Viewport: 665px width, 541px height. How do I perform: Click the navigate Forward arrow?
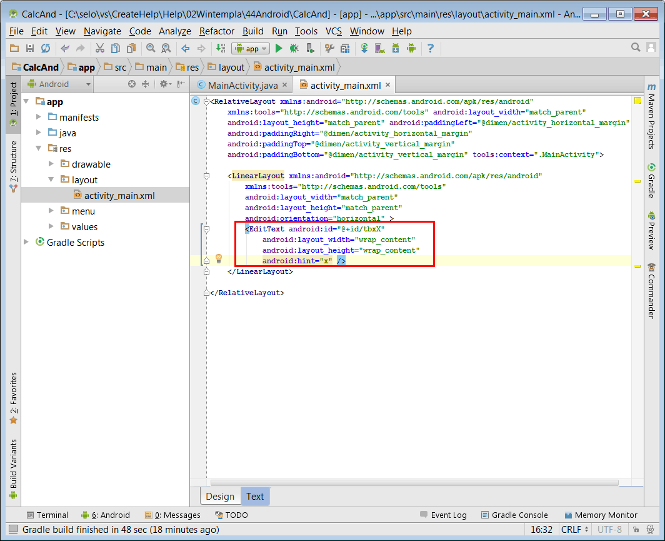(201, 48)
